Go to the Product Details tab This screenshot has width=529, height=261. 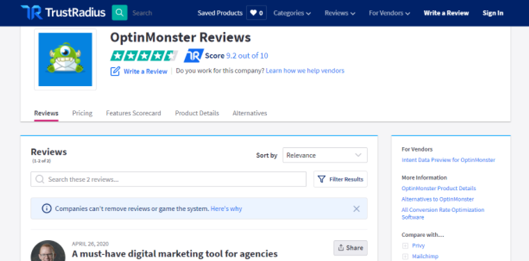pos(197,113)
